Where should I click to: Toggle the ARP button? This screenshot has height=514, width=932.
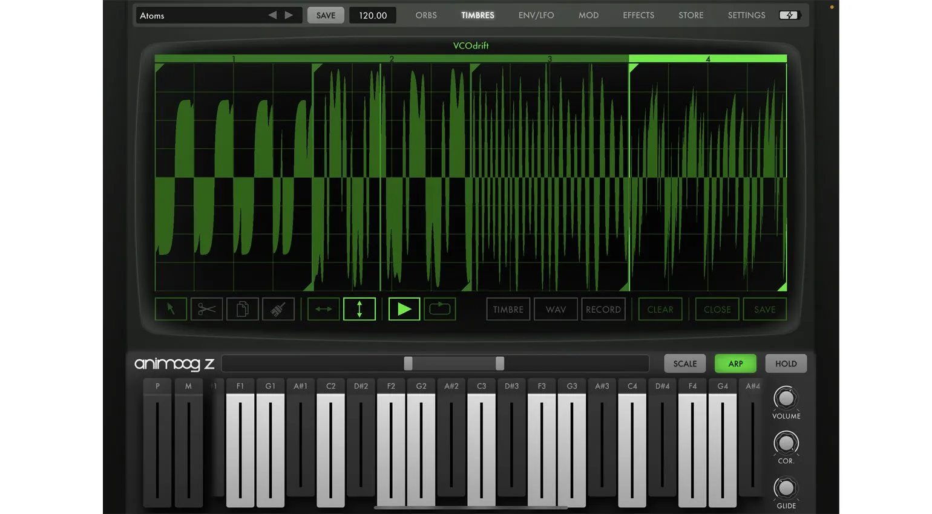735,363
